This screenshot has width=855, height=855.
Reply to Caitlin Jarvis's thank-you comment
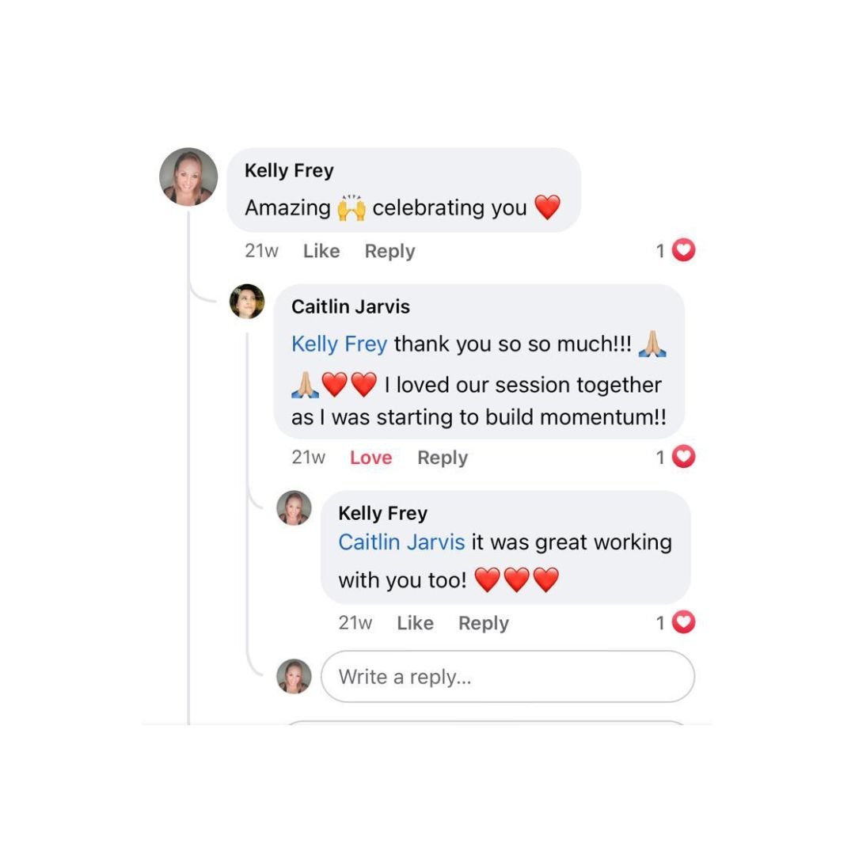tap(443, 458)
